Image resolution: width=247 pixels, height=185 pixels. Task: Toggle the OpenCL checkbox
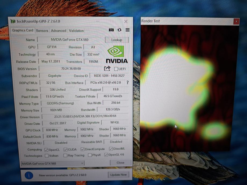click(x=46, y=150)
